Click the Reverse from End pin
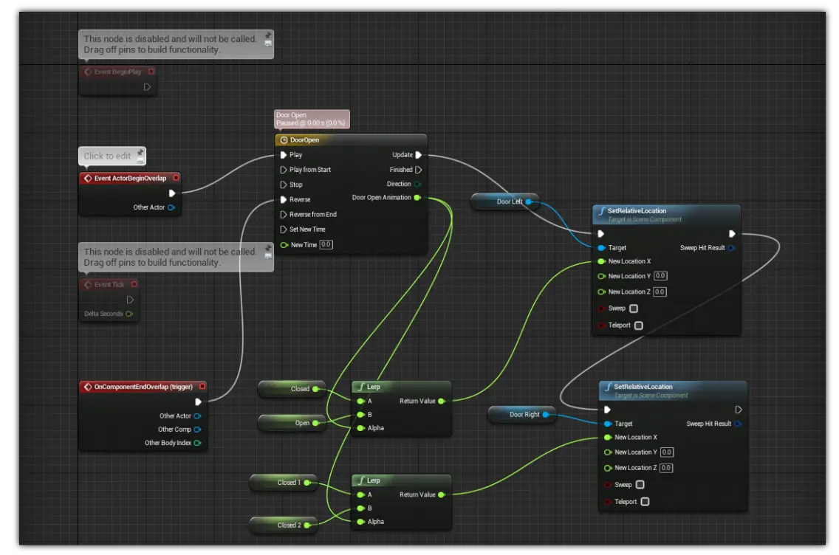Screen dimensions: 839x555 coord(284,215)
